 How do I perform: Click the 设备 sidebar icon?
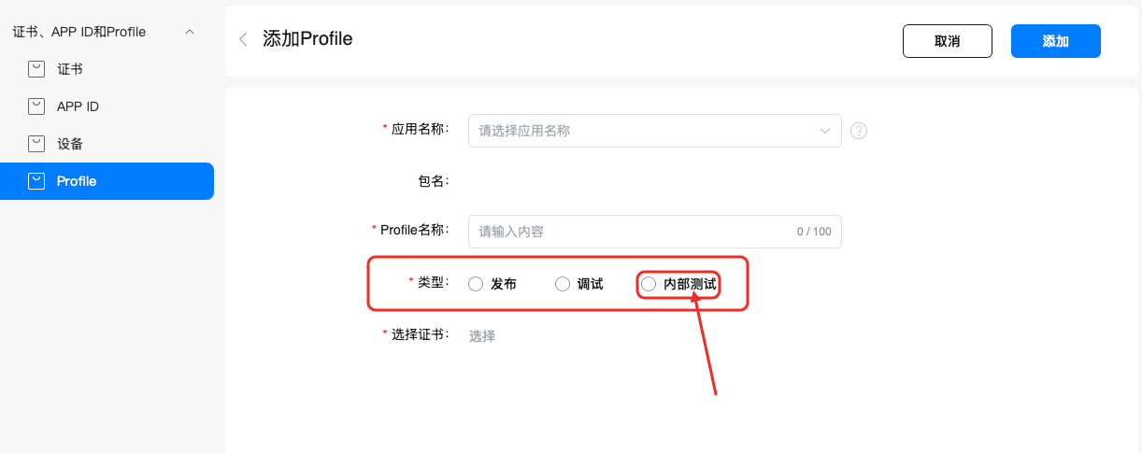pos(36,144)
